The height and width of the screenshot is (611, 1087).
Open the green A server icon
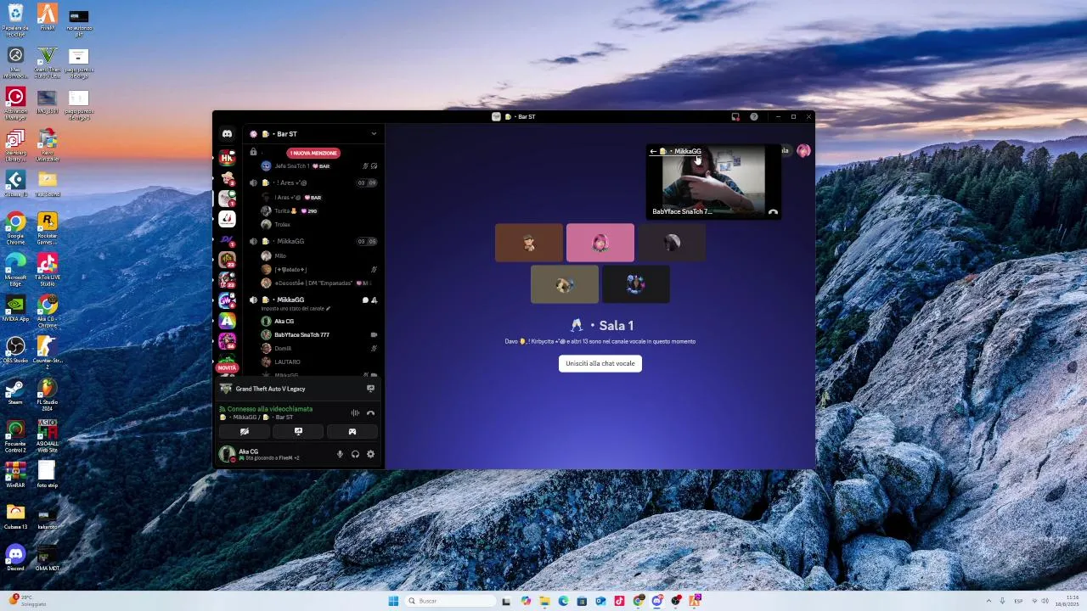(227, 321)
